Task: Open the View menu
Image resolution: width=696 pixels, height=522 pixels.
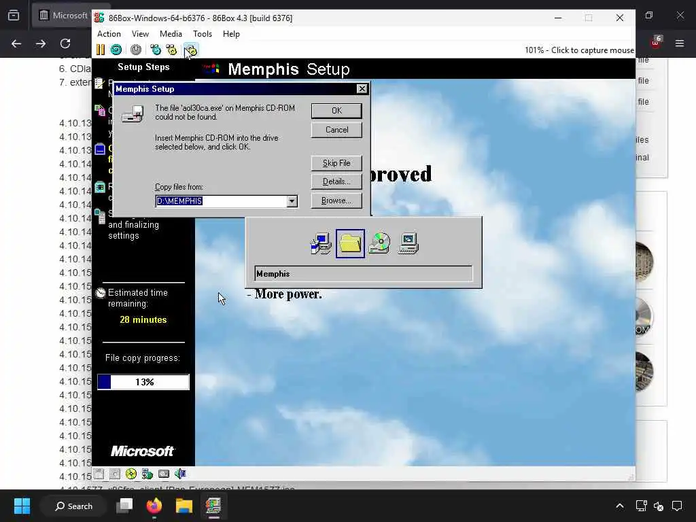Action: pyautogui.click(x=140, y=34)
